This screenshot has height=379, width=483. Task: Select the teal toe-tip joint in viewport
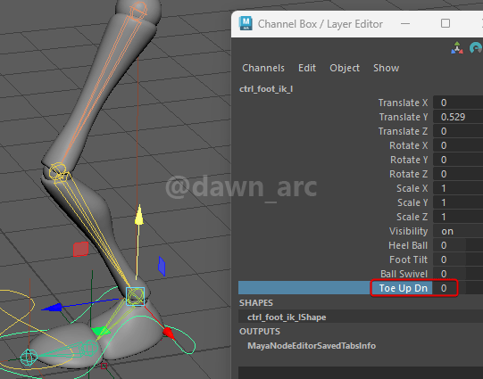[29, 358]
